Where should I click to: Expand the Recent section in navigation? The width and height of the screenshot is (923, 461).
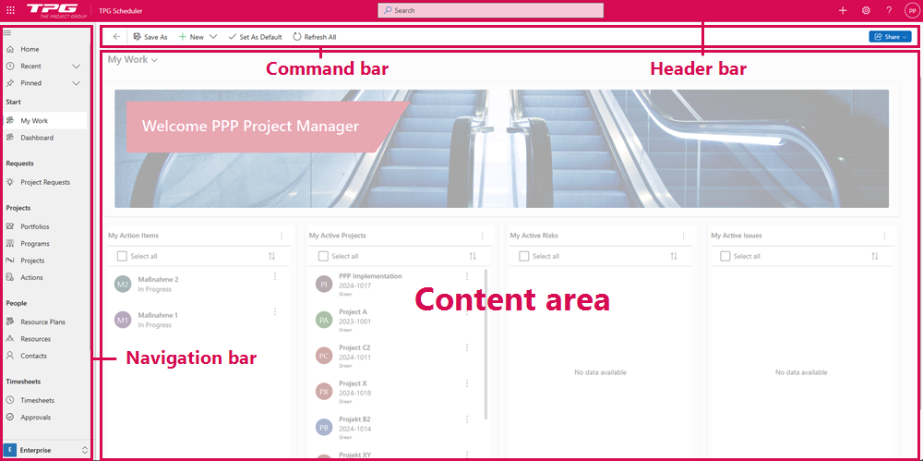pyautogui.click(x=76, y=67)
